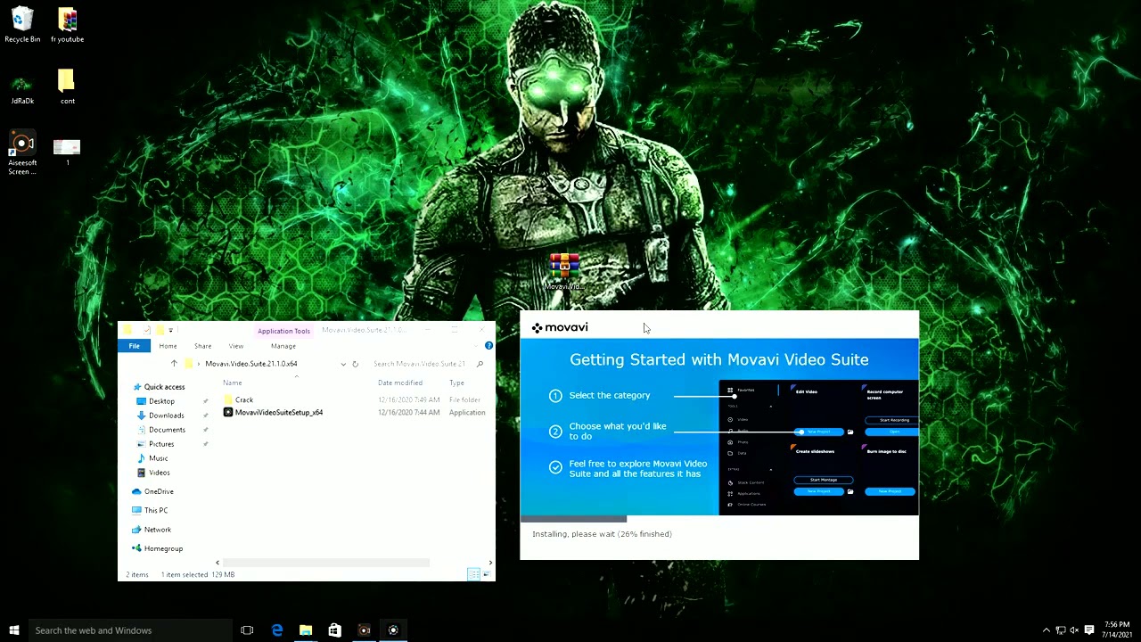Open the volume control in the tray

1074,630
